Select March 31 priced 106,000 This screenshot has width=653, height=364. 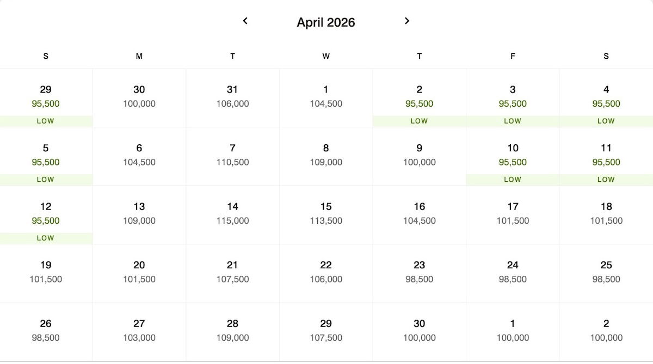pyautogui.click(x=232, y=98)
